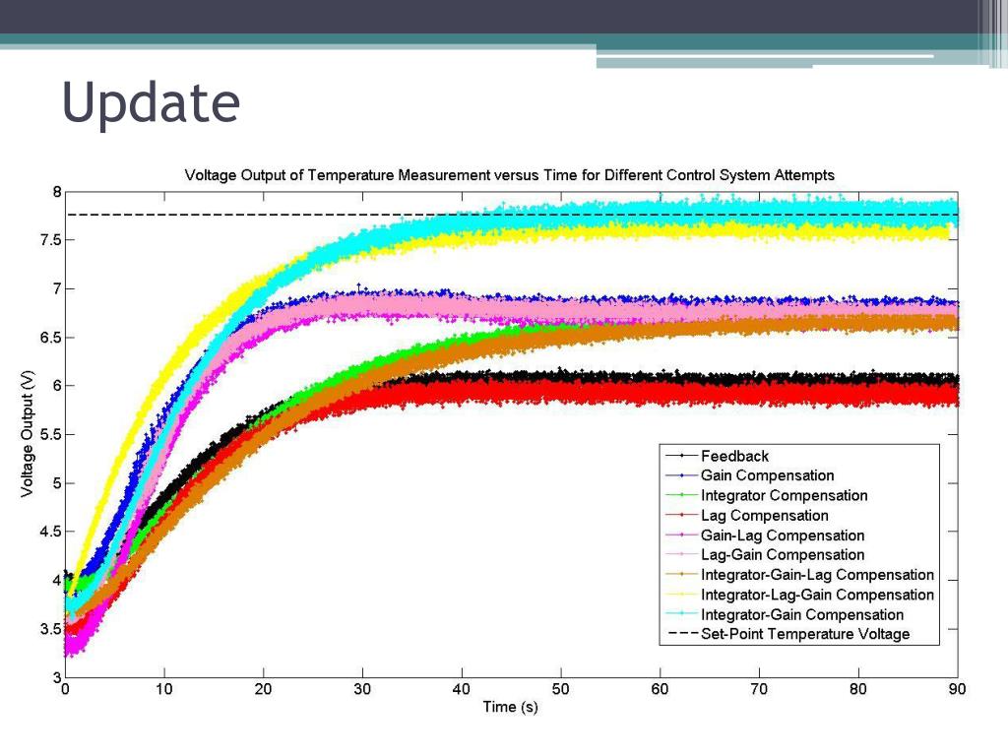Screen dimensions: 1008x756
Task: Click y-axis tick label "6.5"
Action: pyautogui.click(x=51, y=338)
